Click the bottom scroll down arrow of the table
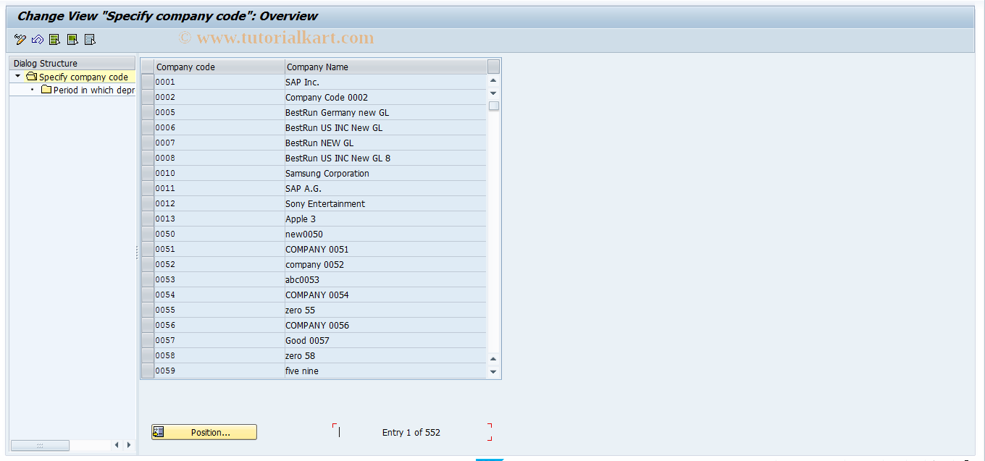This screenshot has width=985, height=461. point(493,371)
